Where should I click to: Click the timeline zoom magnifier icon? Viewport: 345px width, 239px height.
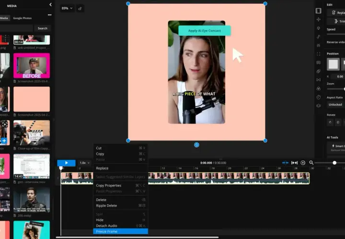[311, 163]
